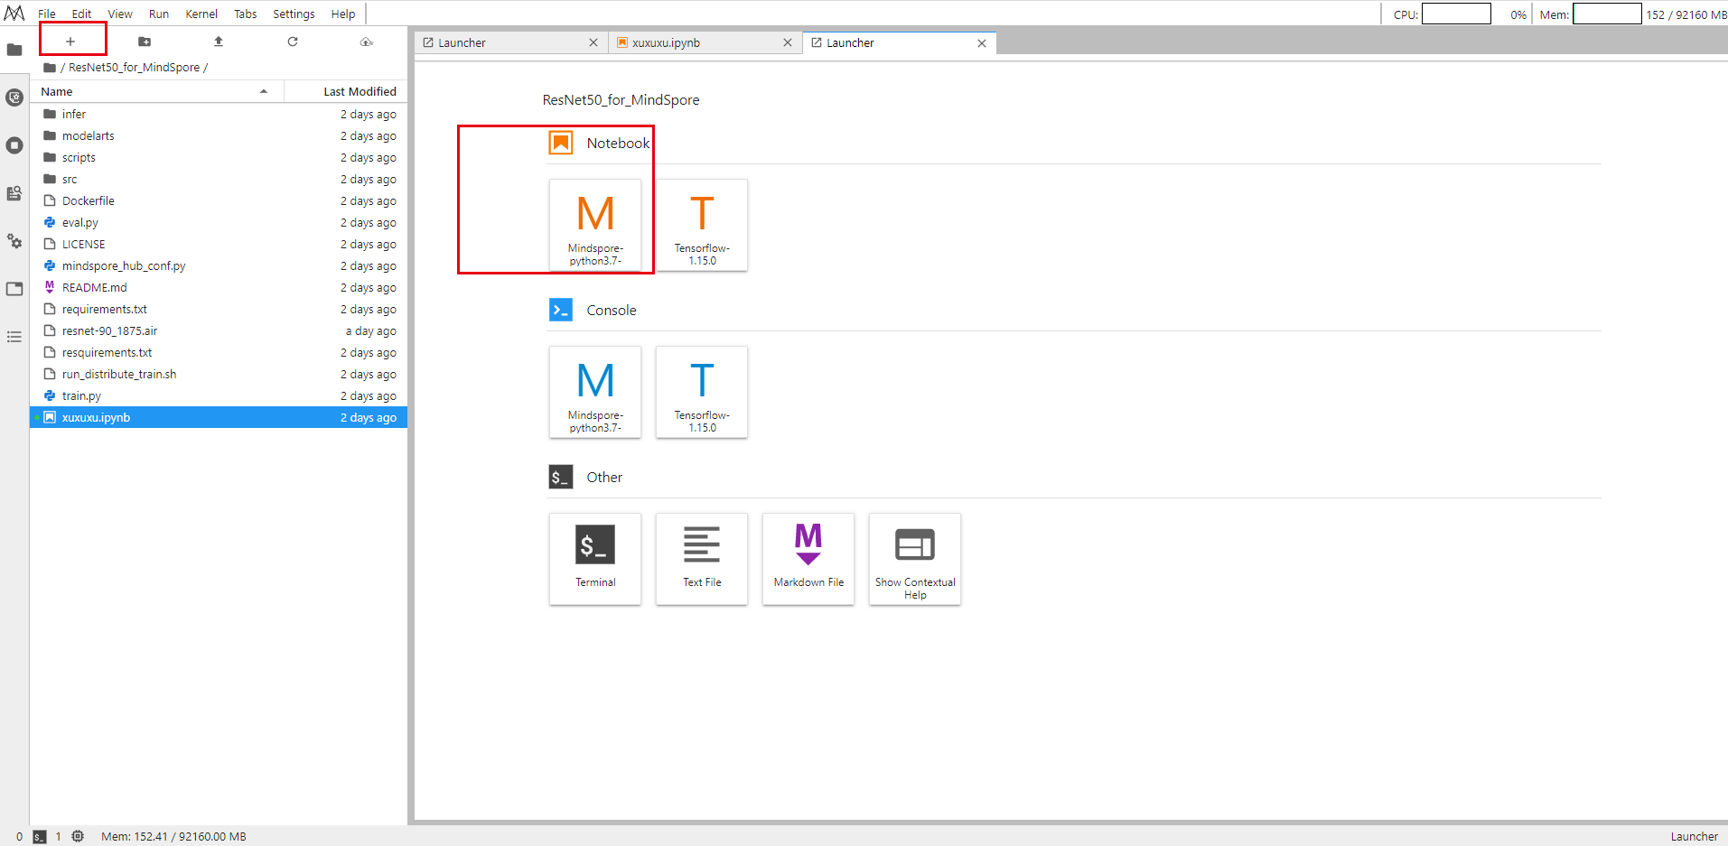Refresh the file list
Viewport: 1728px width, 846px height.
point(293,42)
